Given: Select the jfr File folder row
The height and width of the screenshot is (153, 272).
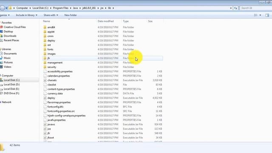Looking at the screenshot, I should point(103,58).
